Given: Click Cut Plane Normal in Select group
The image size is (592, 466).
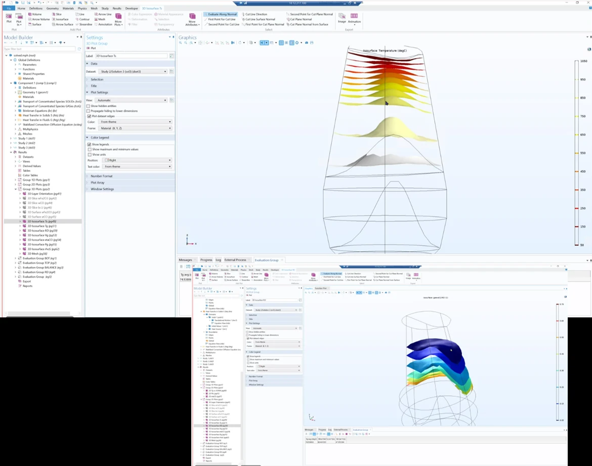Looking at the screenshot, I should [301, 19].
